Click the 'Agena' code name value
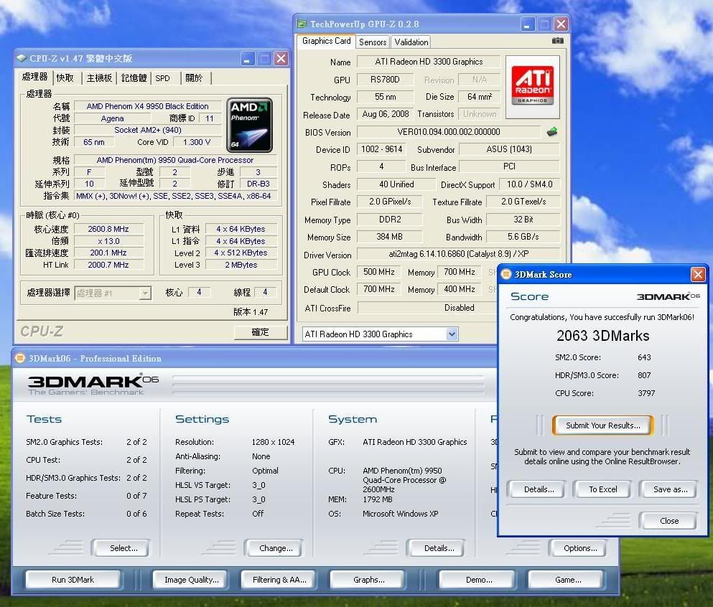The width and height of the screenshot is (713, 607). tap(112, 118)
